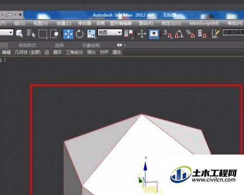Switch to the 自由形式 ribbon tab
This screenshot has height=195, width=244.
(x=27, y=45)
